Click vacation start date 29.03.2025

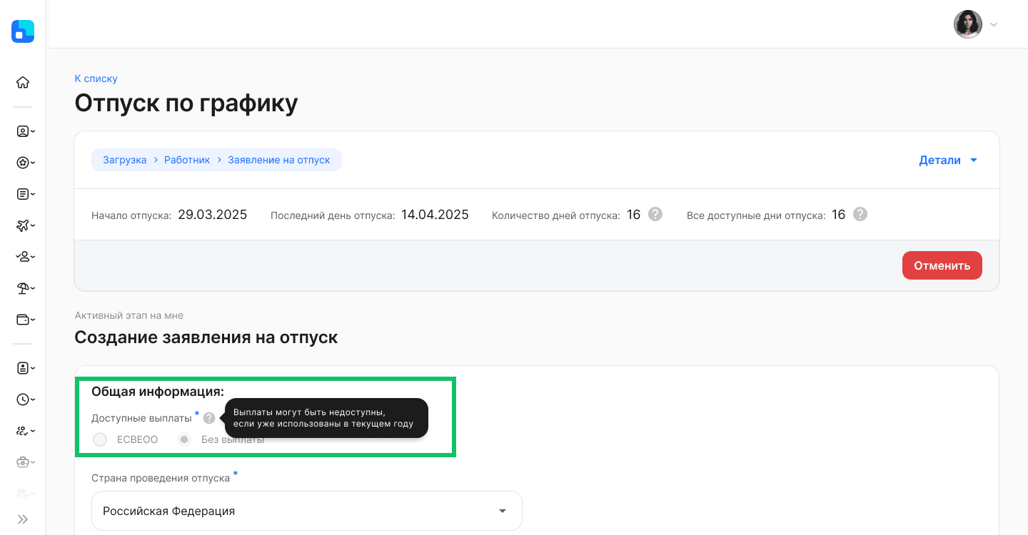point(212,215)
